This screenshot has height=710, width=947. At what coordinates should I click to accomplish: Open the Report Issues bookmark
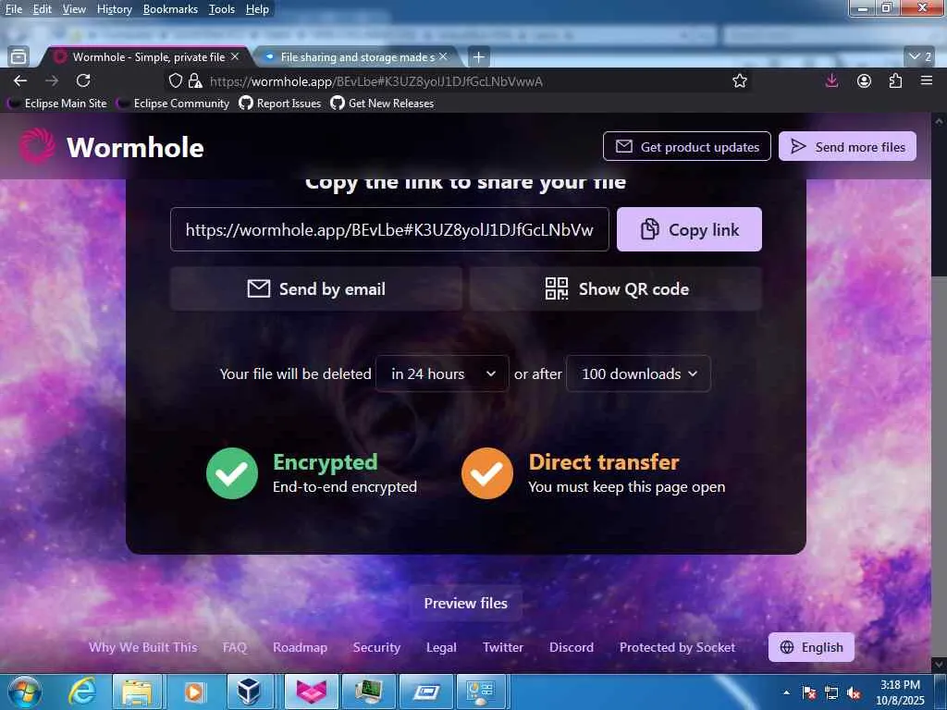[280, 104]
